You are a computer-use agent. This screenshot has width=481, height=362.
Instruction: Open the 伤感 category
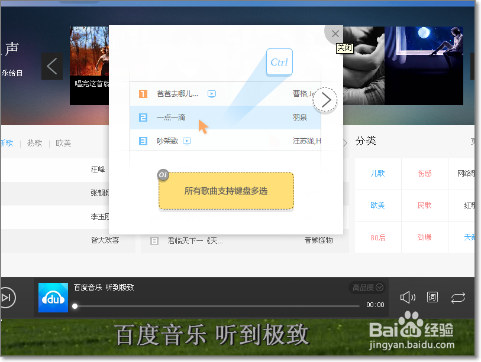(425, 174)
